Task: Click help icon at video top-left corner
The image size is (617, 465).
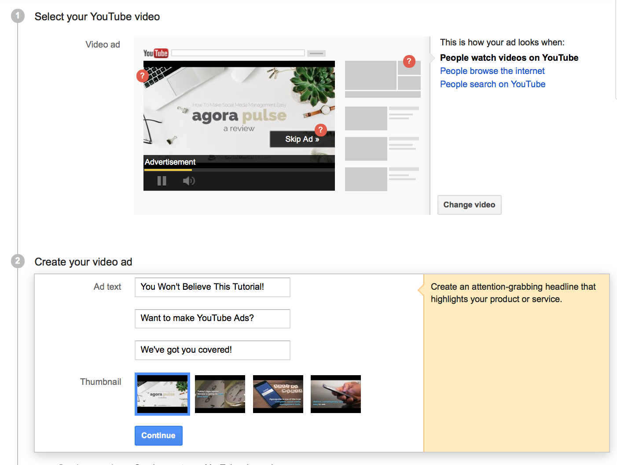Action: [142, 76]
